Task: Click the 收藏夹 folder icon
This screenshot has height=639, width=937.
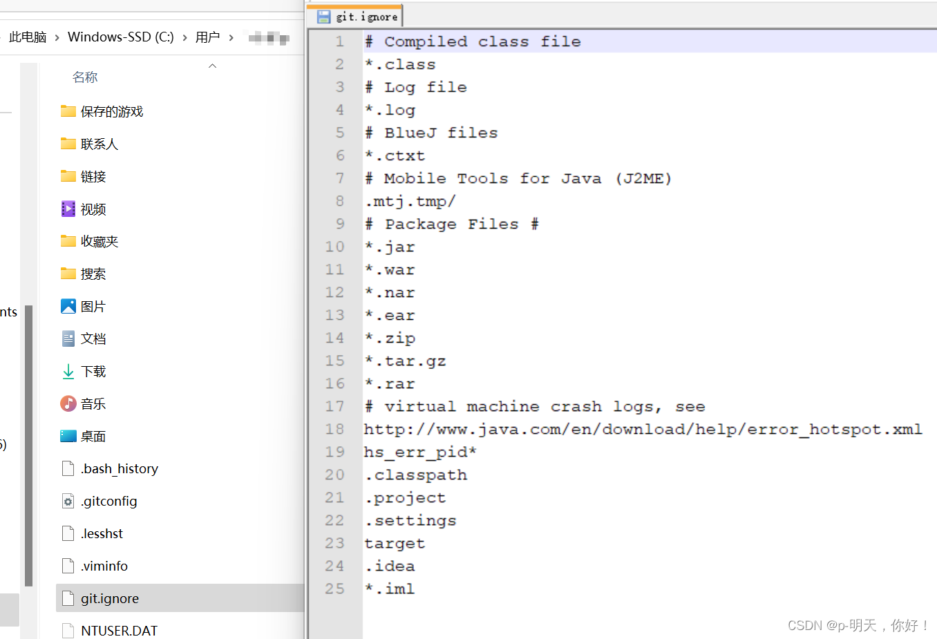Action: (x=68, y=241)
